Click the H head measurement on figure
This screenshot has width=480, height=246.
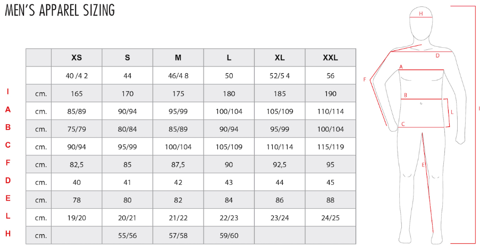[x=421, y=13]
